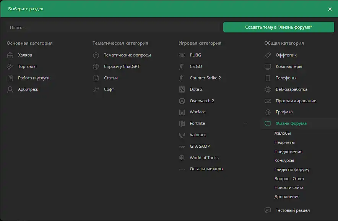Choose the PUBG game section
The width and height of the screenshot is (338, 221).
(195, 55)
